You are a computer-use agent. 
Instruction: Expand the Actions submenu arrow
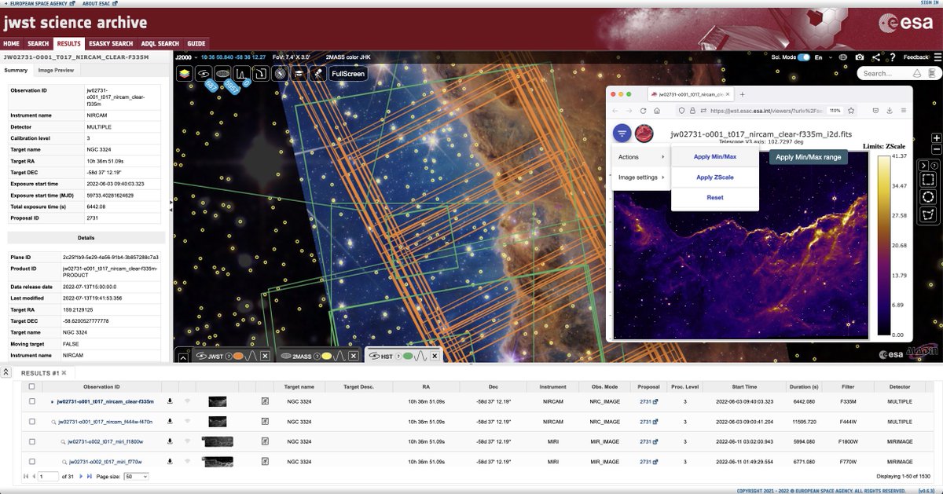coord(662,157)
